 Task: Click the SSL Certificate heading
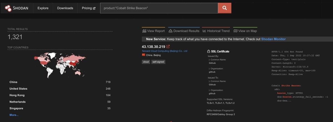(x=220, y=51)
